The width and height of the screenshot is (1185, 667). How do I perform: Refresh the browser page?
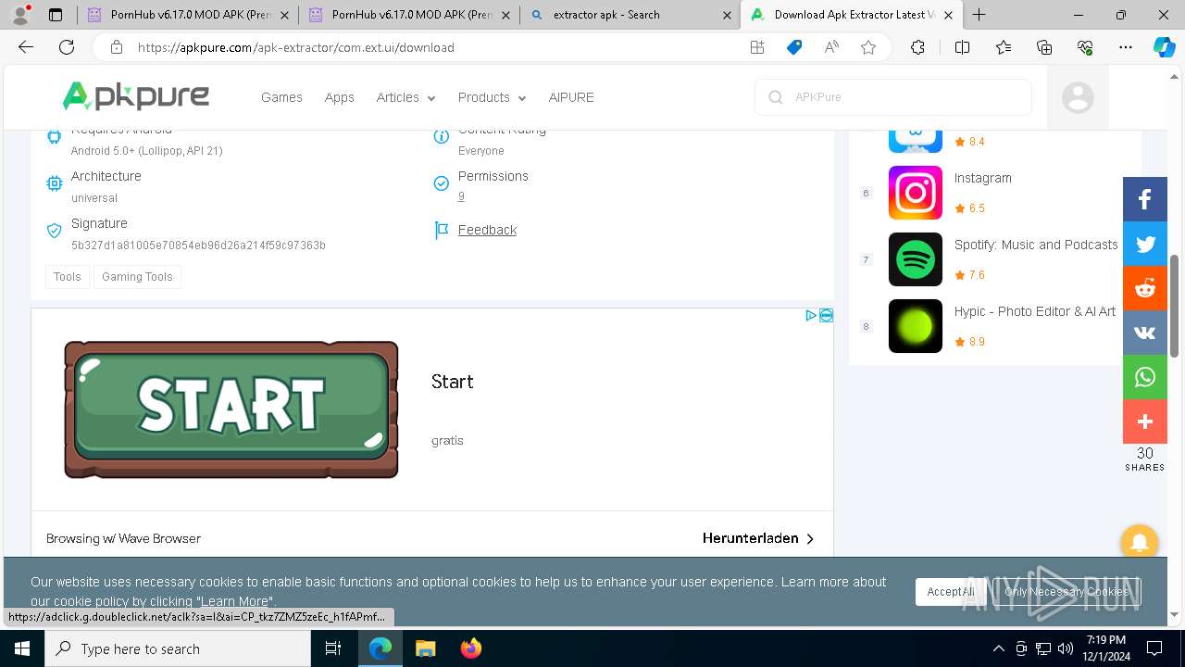67,47
